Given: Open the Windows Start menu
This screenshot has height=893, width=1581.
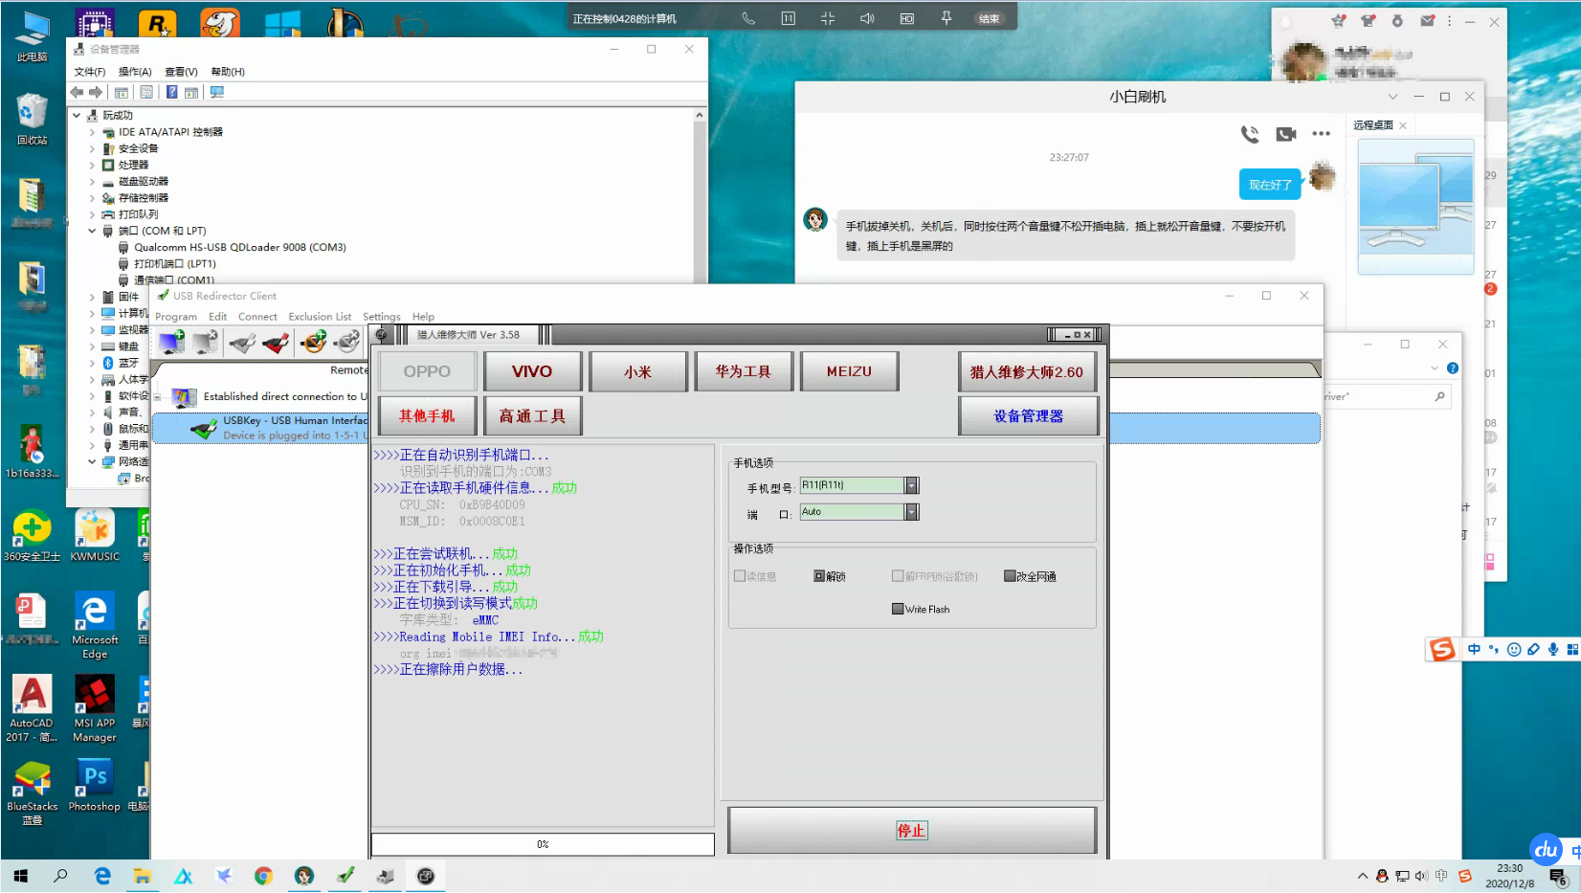Looking at the screenshot, I should click(20, 876).
